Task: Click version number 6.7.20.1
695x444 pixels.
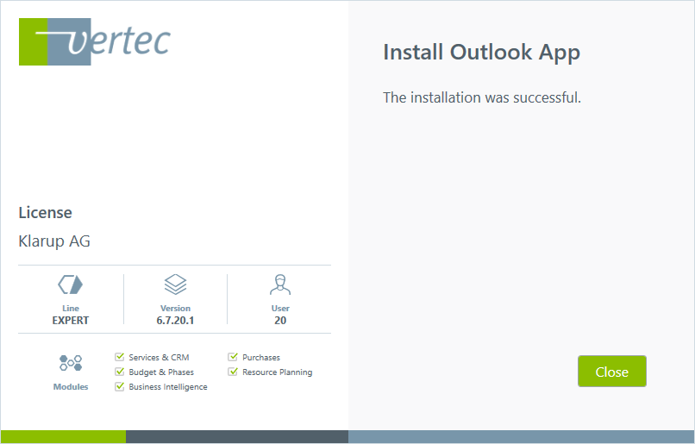Action: 175,320
